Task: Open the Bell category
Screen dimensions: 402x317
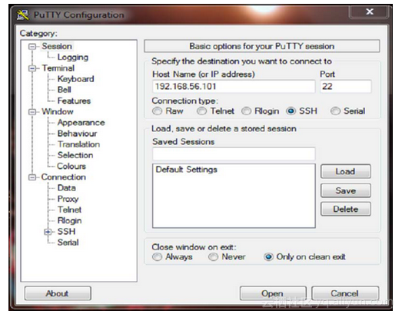Action: pos(64,90)
